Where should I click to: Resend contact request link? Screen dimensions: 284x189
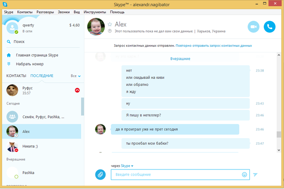click(x=214, y=46)
